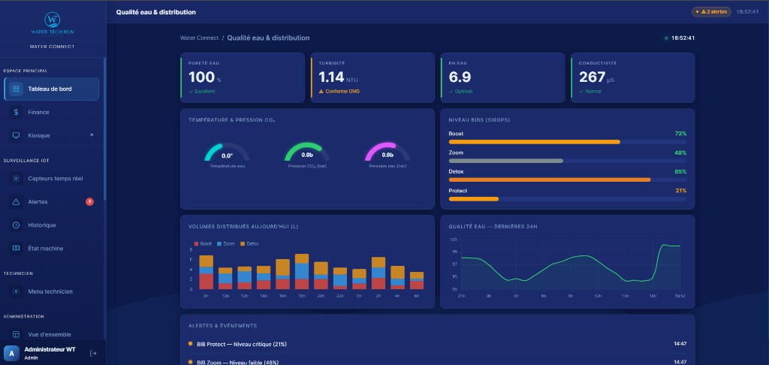Click the Capteurs temps réel sensor icon
The image size is (769, 365).
17,179
